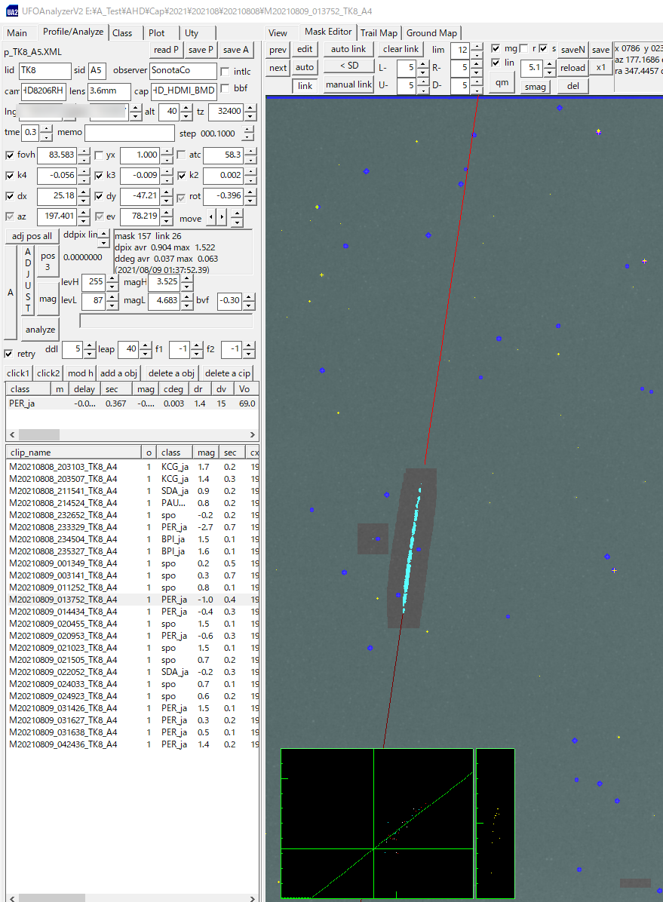This screenshot has height=902, width=663.
Task: Click the pos 3 adjust mode
Action: tap(48, 262)
